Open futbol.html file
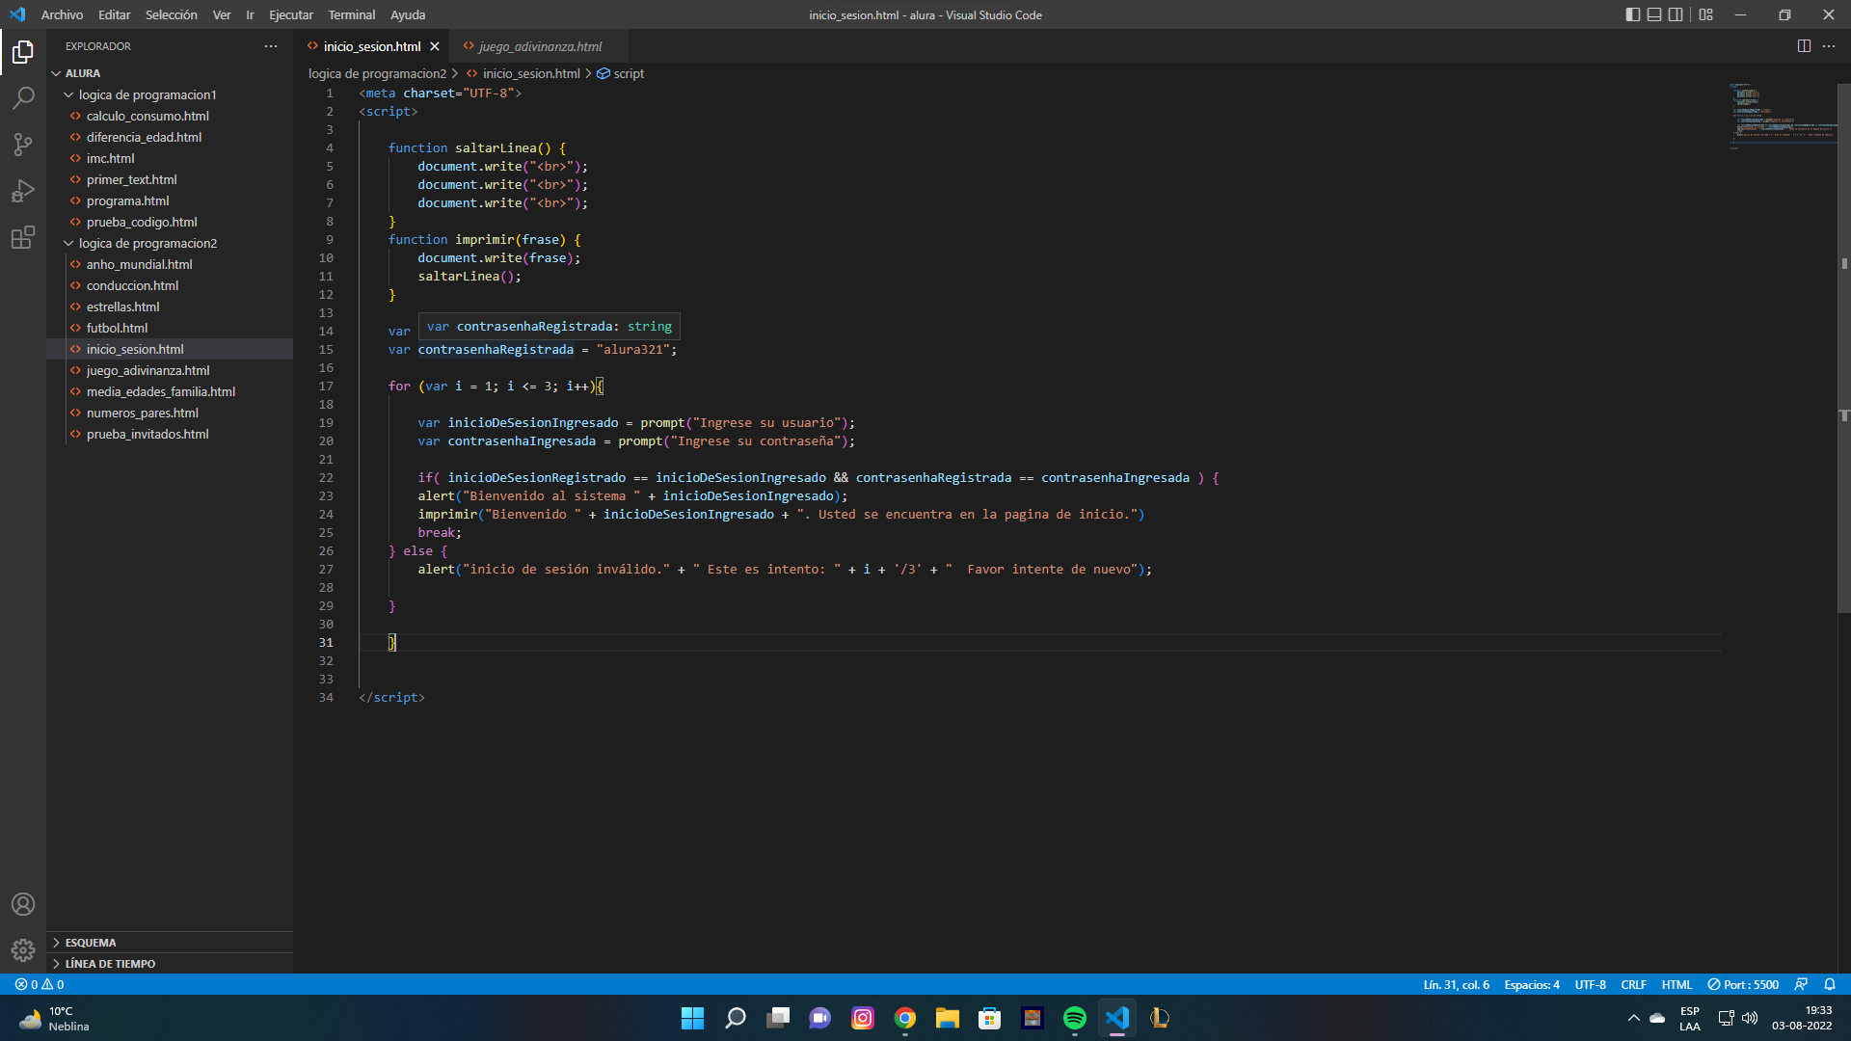The height and width of the screenshot is (1041, 1851). click(x=170, y=328)
